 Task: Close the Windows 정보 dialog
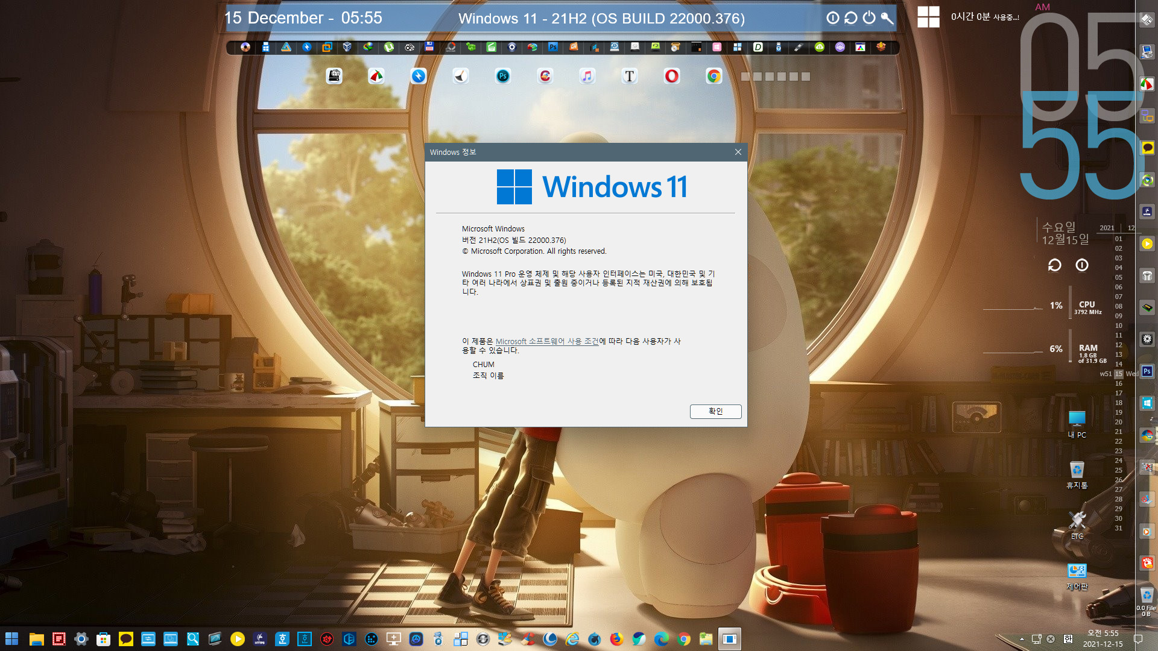click(738, 152)
